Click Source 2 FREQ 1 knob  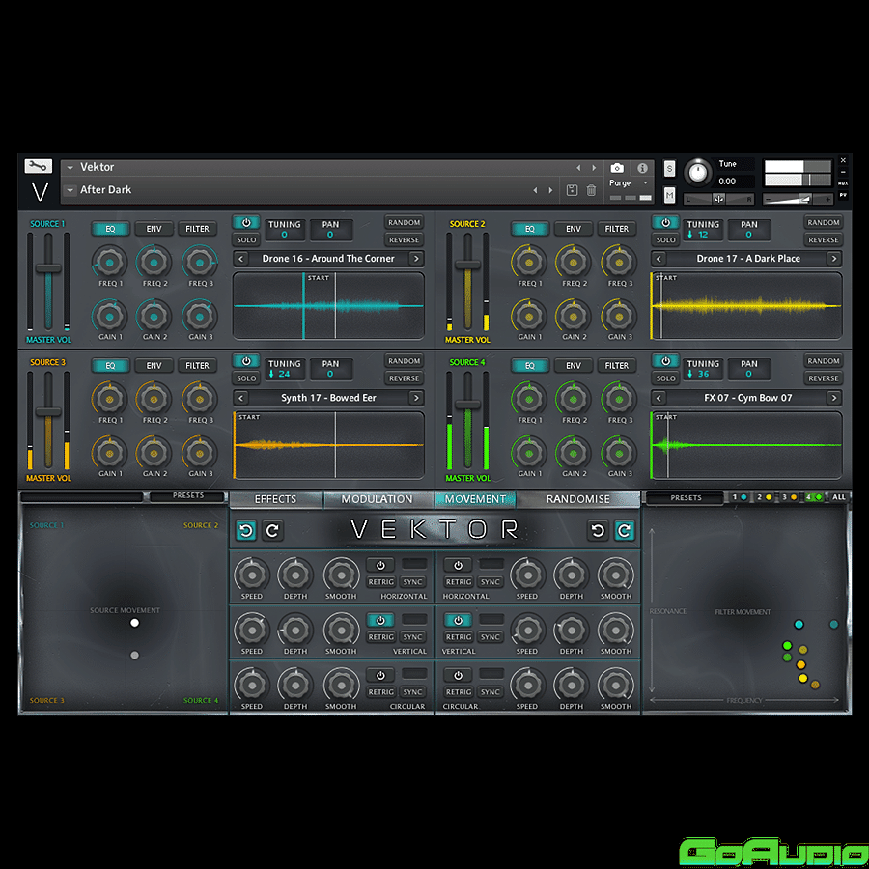529,262
